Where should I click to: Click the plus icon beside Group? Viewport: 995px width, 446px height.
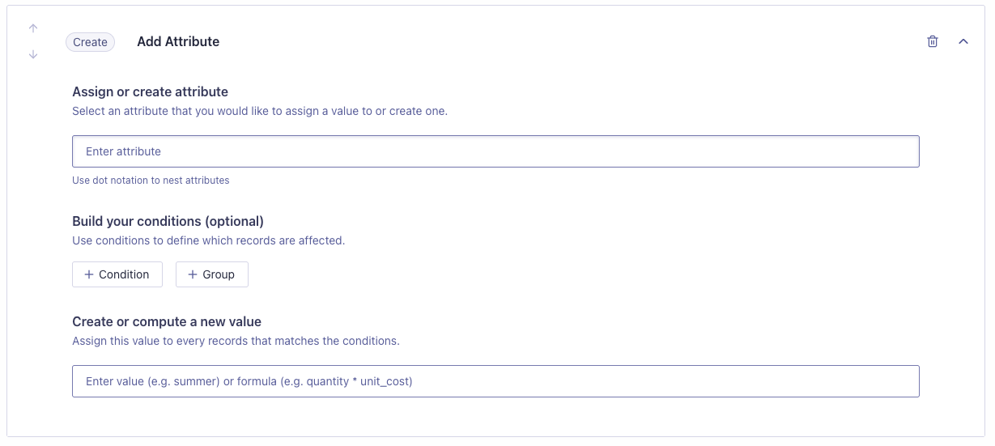(193, 274)
